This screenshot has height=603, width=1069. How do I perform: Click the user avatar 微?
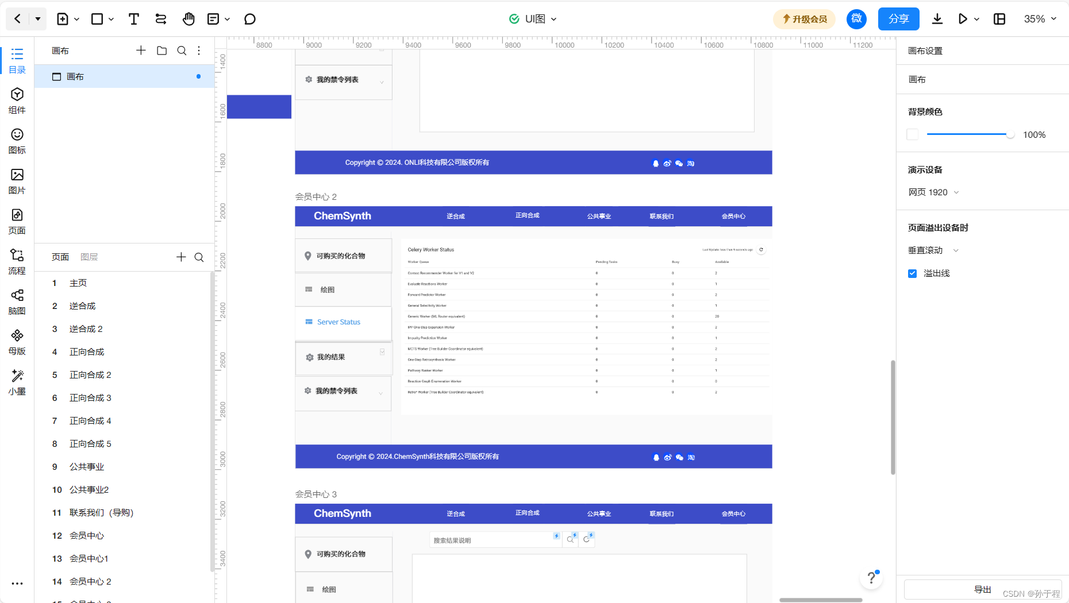[x=856, y=19]
